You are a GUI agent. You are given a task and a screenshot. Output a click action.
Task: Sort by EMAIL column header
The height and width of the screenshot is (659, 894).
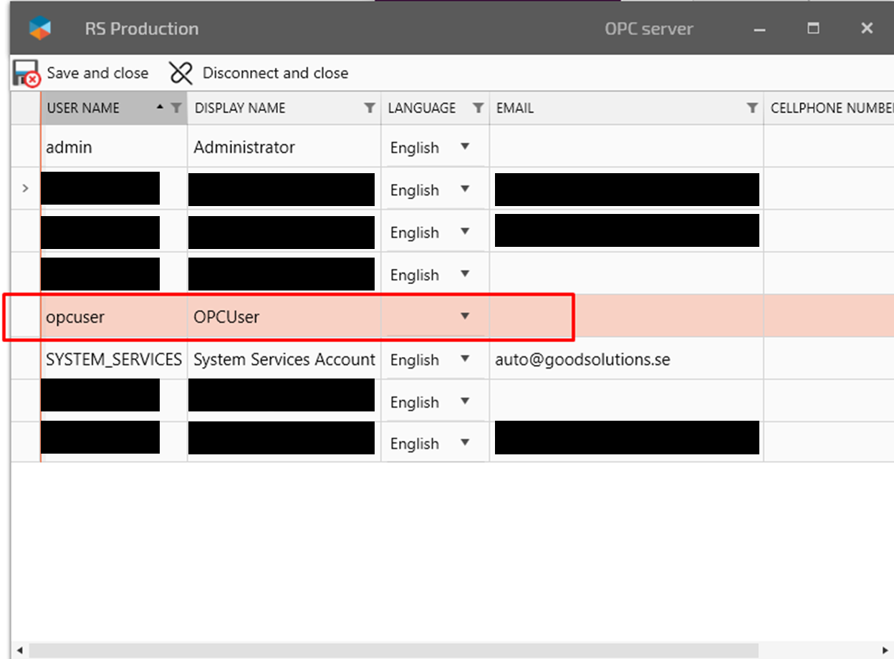coord(515,108)
